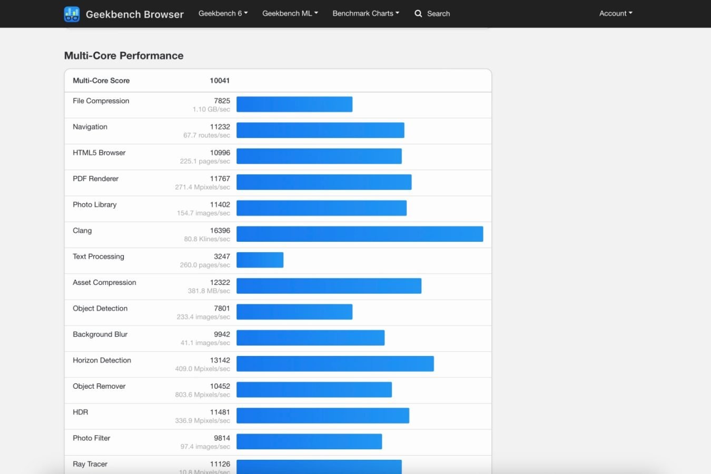Click the Navigation benchmark bar
The height and width of the screenshot is (474, 711).
320,130
